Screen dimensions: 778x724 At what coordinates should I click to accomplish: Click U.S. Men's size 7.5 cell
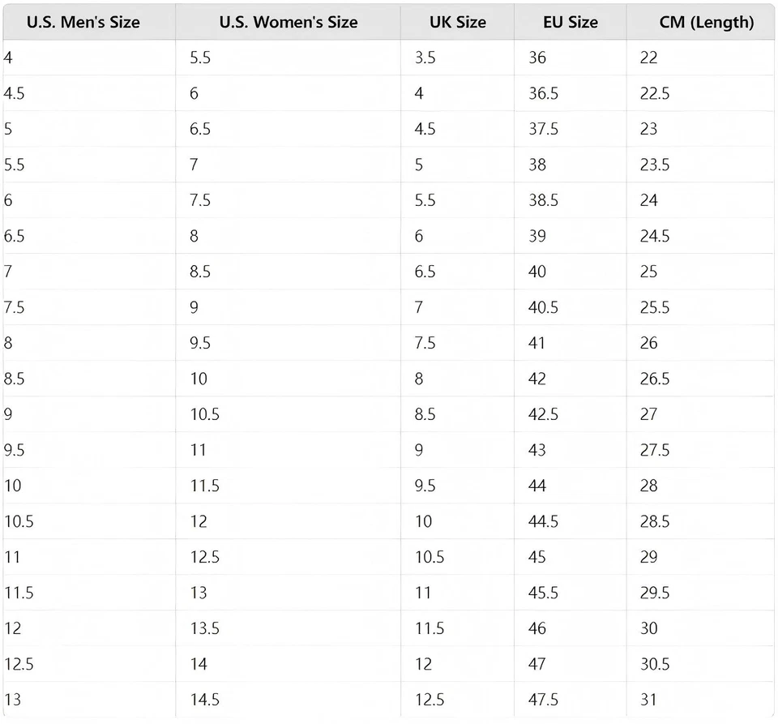tap(14, 307)
